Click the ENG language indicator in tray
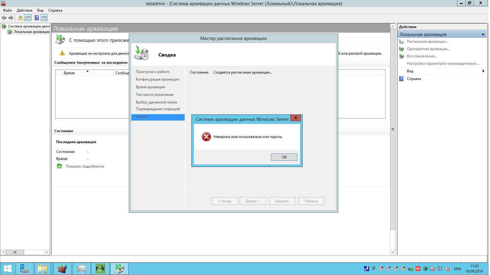The image size is (490, 275). (457, 269)
